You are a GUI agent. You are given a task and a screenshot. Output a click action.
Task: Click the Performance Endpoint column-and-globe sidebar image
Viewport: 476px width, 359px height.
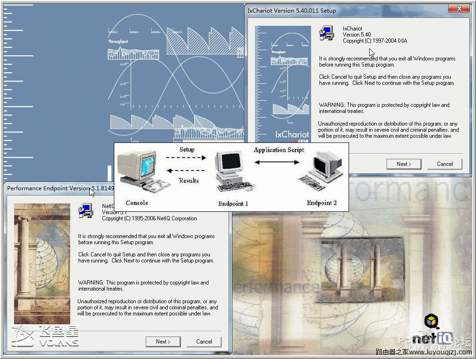point(42,264)
